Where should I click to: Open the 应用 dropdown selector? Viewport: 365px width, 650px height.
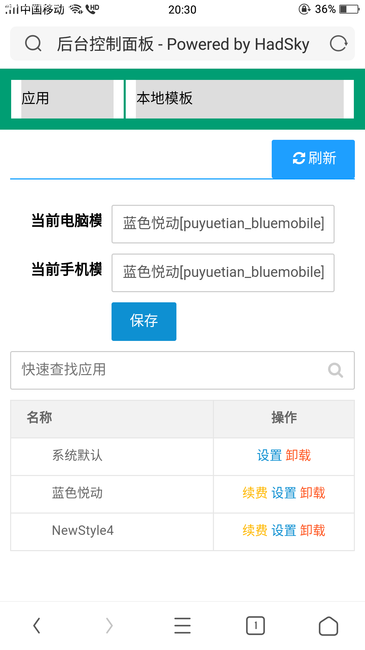67,99
